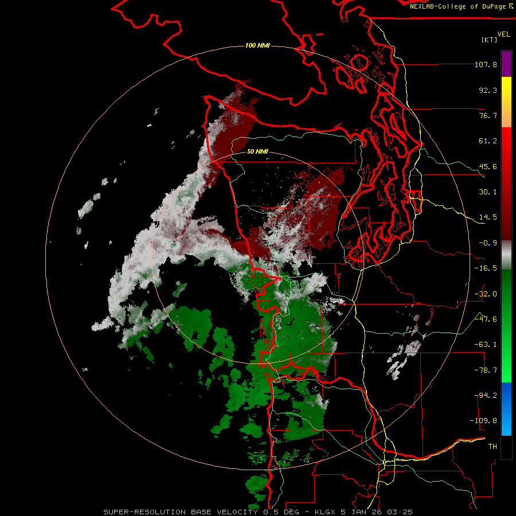
Task: Click the 100 NMI range ring label
Action: [257, 45]
